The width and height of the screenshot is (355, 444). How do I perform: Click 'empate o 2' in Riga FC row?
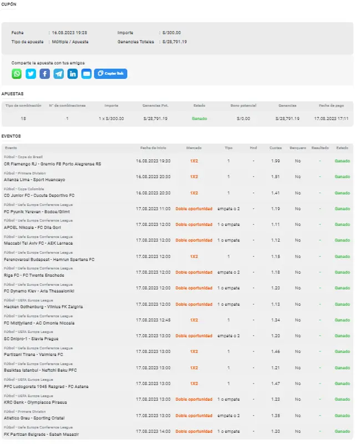pos(229,272)
